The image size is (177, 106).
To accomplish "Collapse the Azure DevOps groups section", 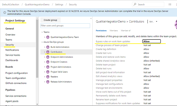I will coord(42,42).
